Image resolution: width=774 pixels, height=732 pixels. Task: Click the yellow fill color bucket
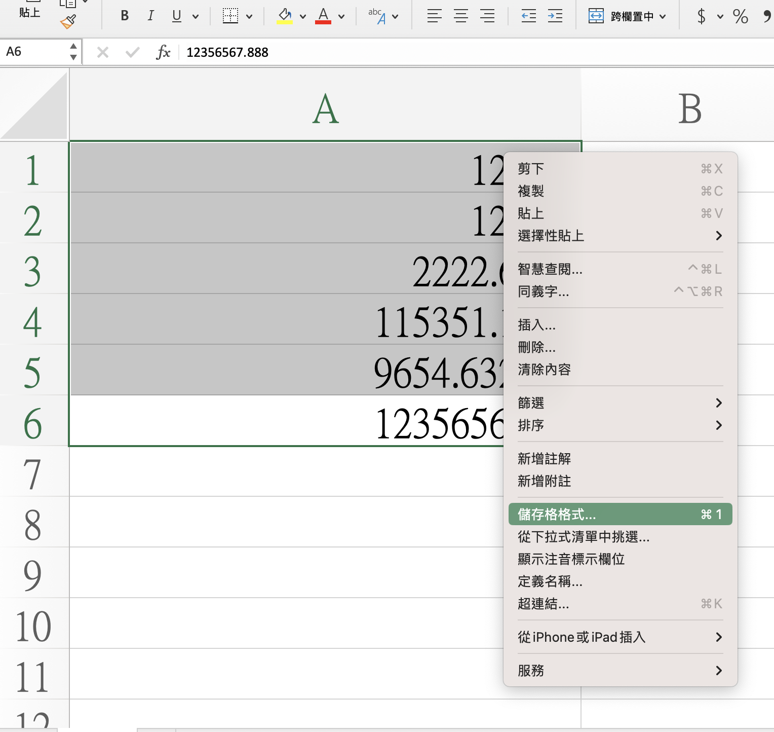point(285,16)
